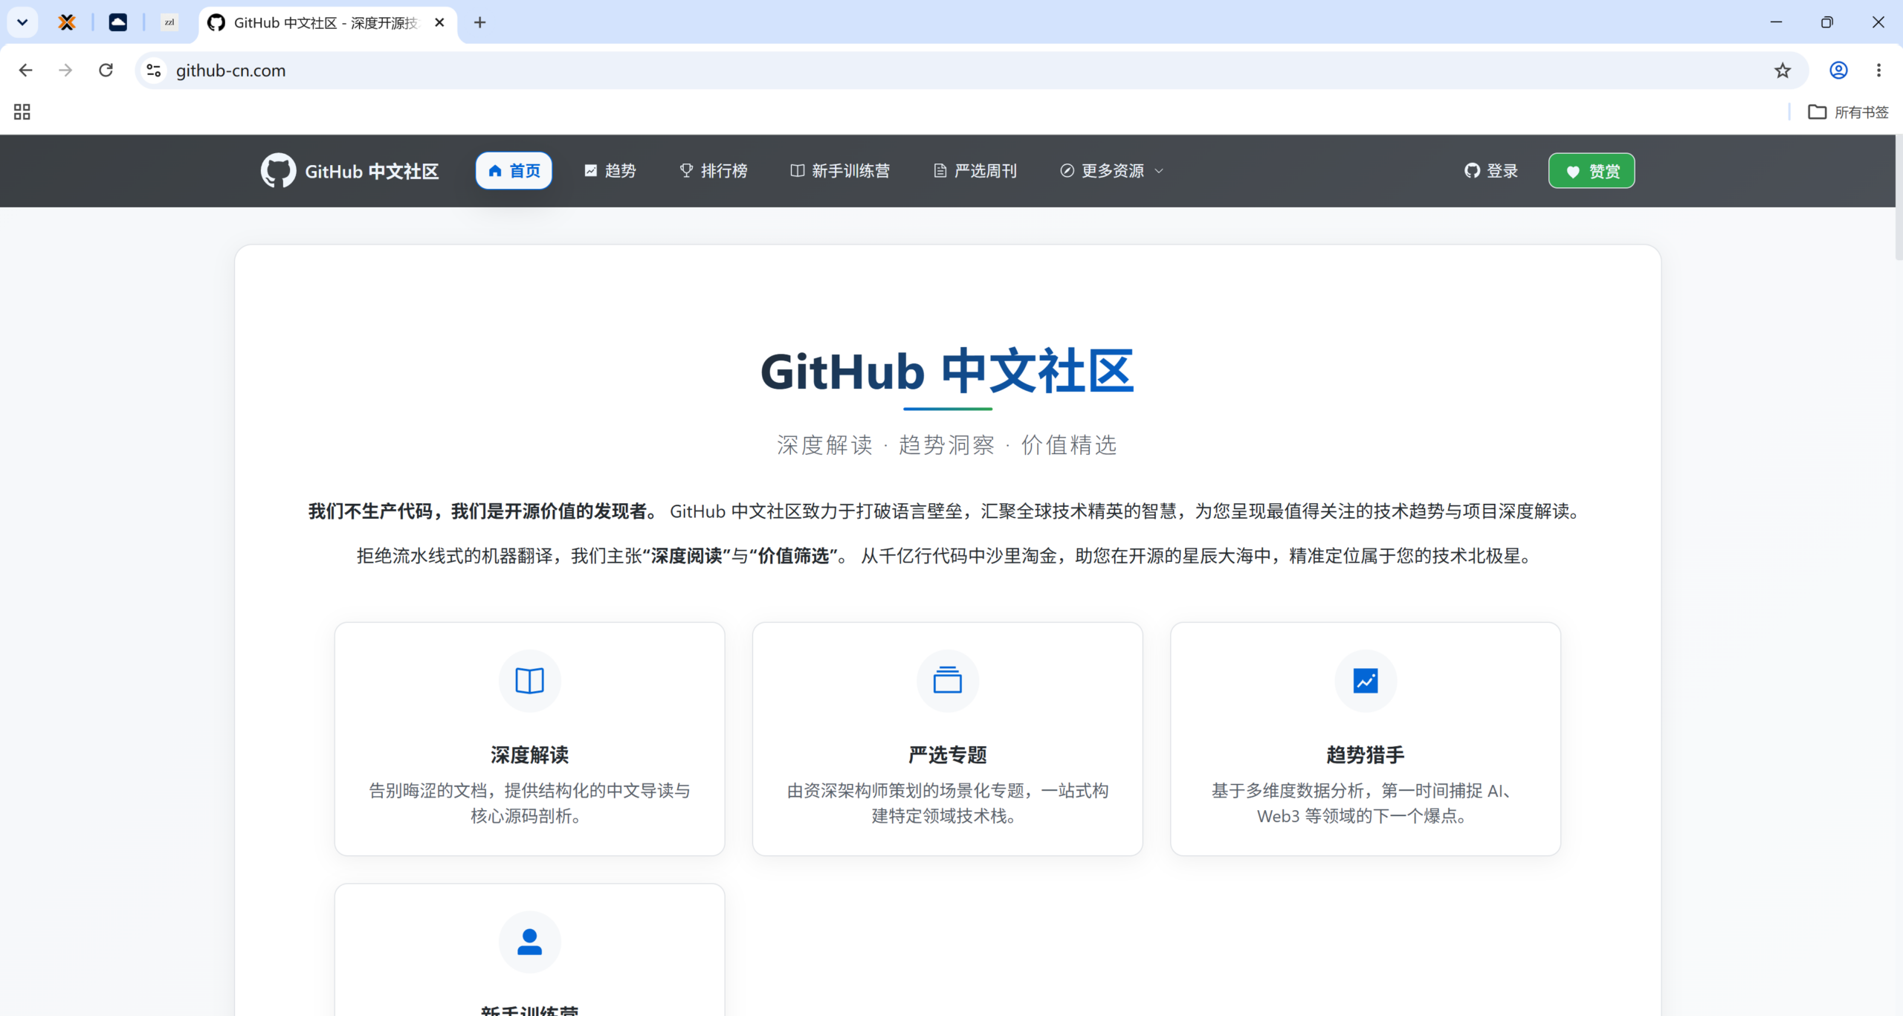This screenshot has width=1903, height=1016.
Task: Click the browser back arrow
Action: 25,71
